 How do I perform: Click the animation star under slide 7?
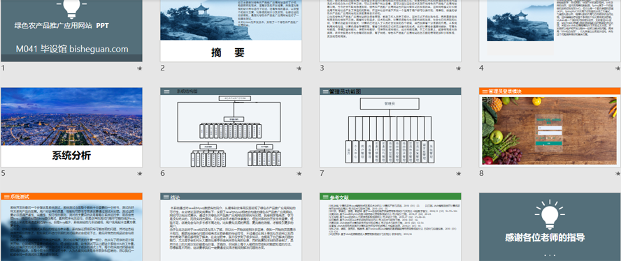click(x=458, y=174)
